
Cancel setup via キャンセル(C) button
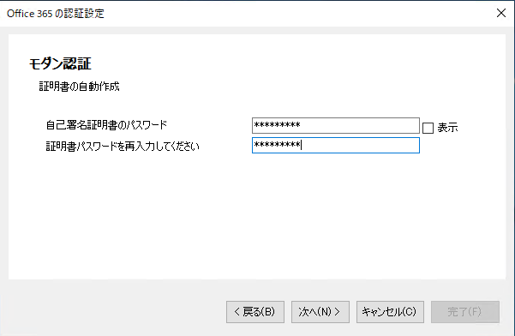pos(390,312)
